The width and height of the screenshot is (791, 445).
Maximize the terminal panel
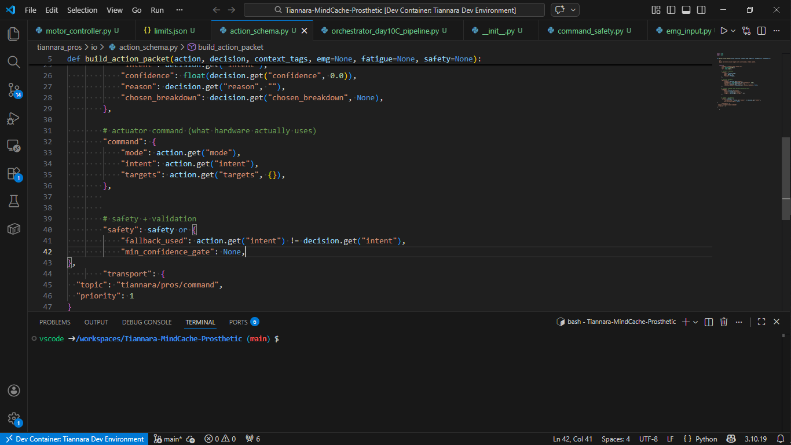click(x=761, y=322)
